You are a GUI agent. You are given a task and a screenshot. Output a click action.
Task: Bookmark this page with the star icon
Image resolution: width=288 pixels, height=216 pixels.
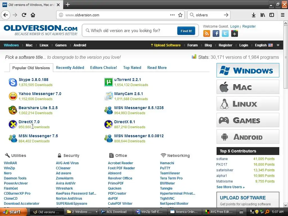[x=180, y=15]
